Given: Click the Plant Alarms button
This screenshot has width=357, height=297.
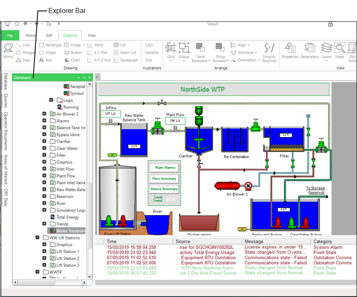Looking at the screenshot, I should [164, 167].
